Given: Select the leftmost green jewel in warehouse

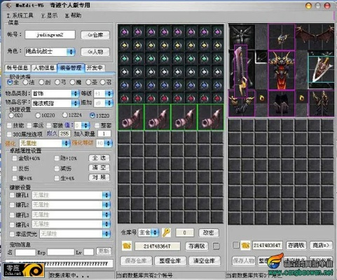Looking at the screenshot, I should [x=124, y=58].
